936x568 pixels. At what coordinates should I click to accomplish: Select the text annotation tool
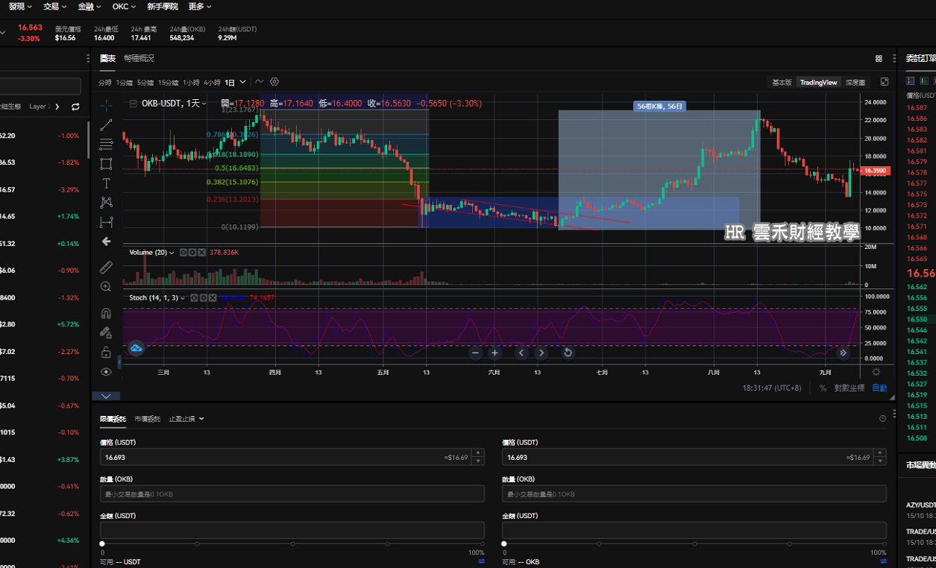point(106,183)
